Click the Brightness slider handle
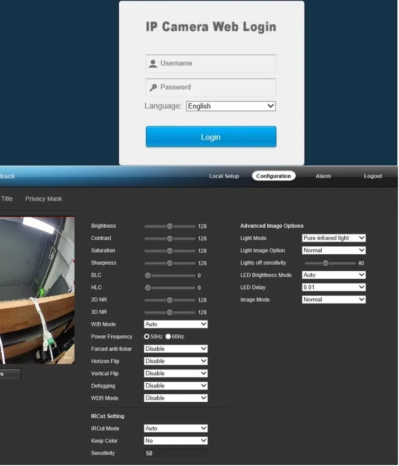The image size is (399, 466). point(170,226)
